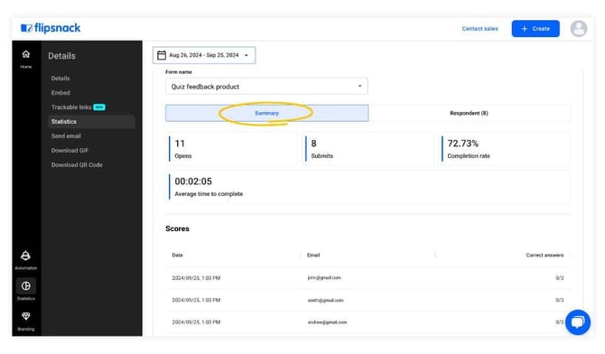Open the user profile avatar
605x354 pixels.
point(579,29)
